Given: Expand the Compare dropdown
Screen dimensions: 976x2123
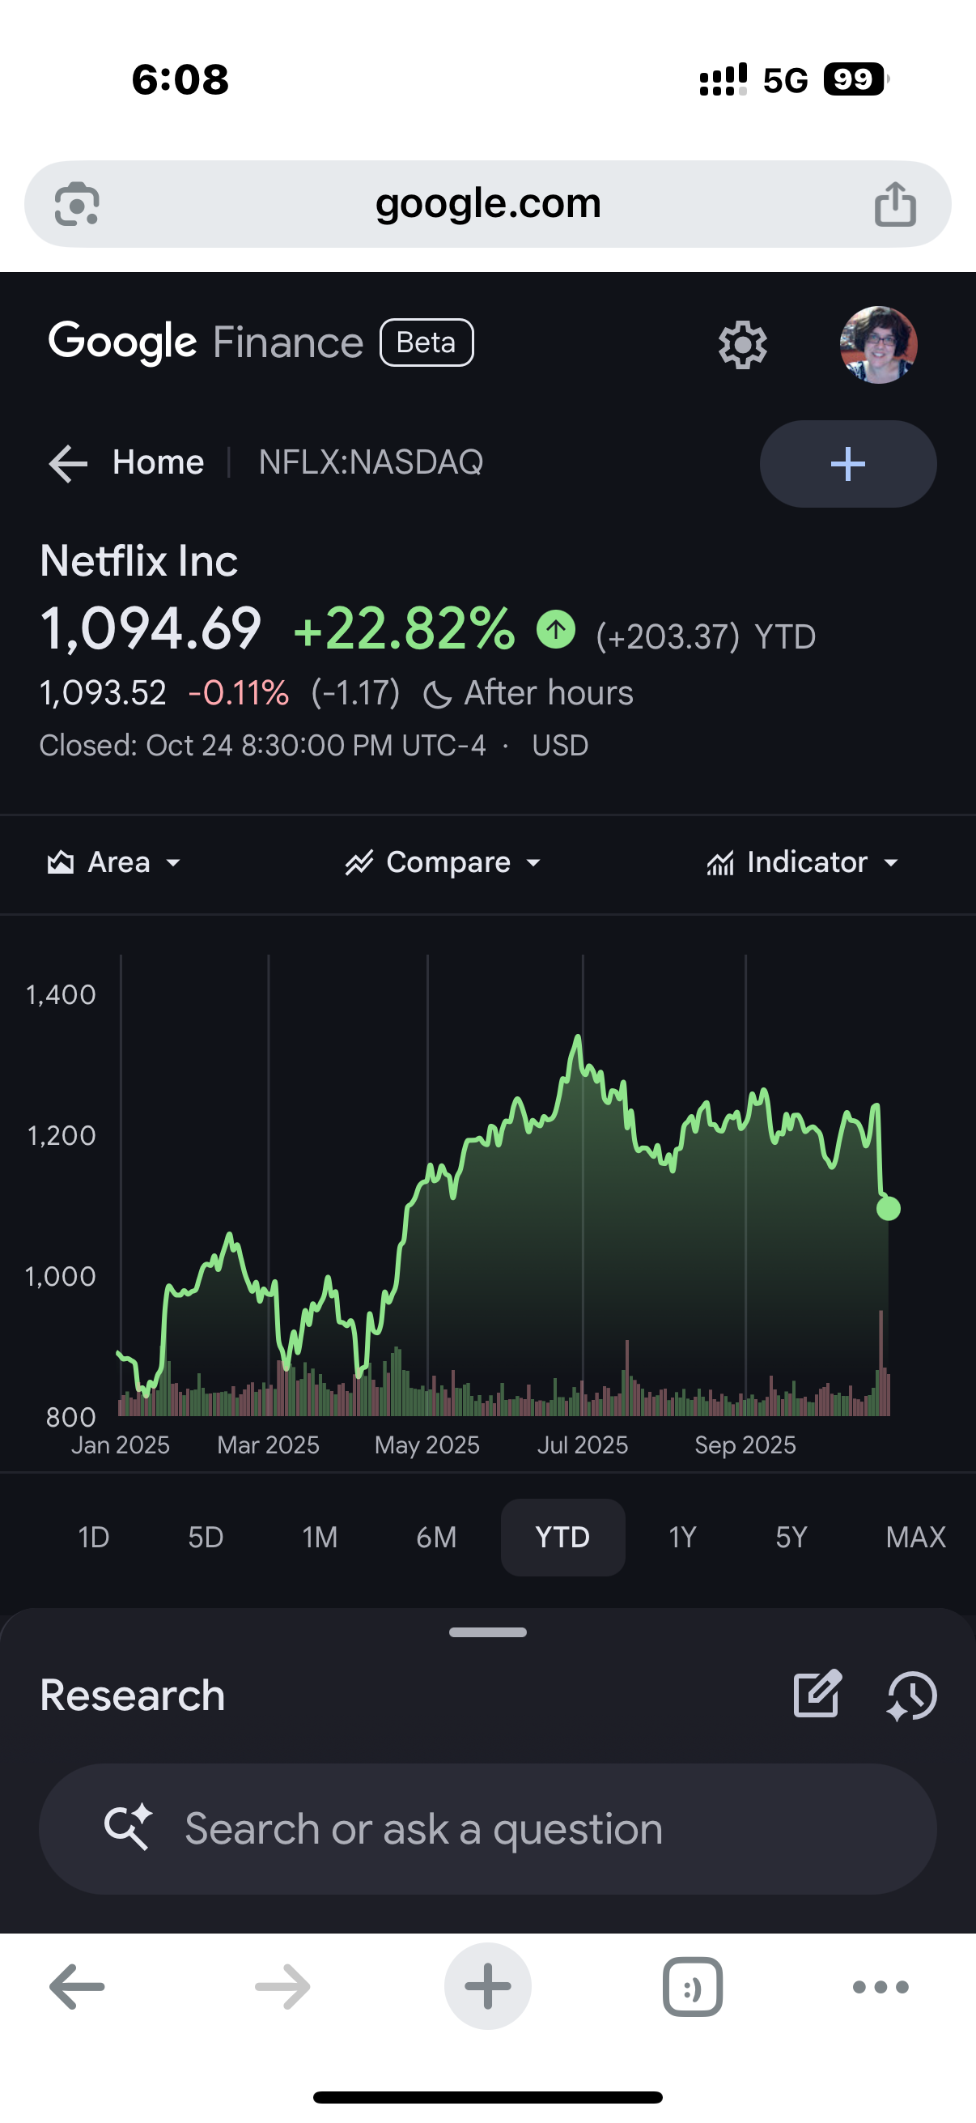Looking at the screenshot, I should pos(443,862).
